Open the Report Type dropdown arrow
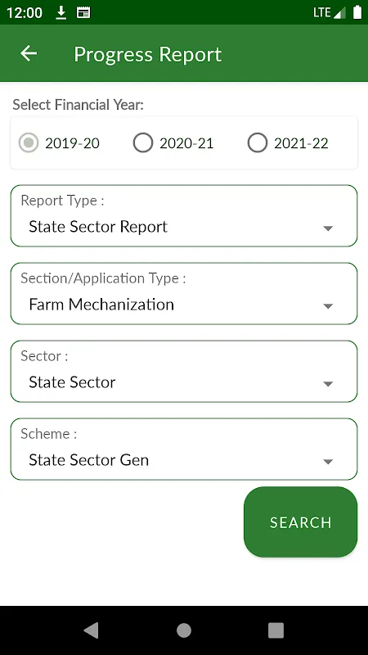Screen dimensions: 368x655 [328, 228]
